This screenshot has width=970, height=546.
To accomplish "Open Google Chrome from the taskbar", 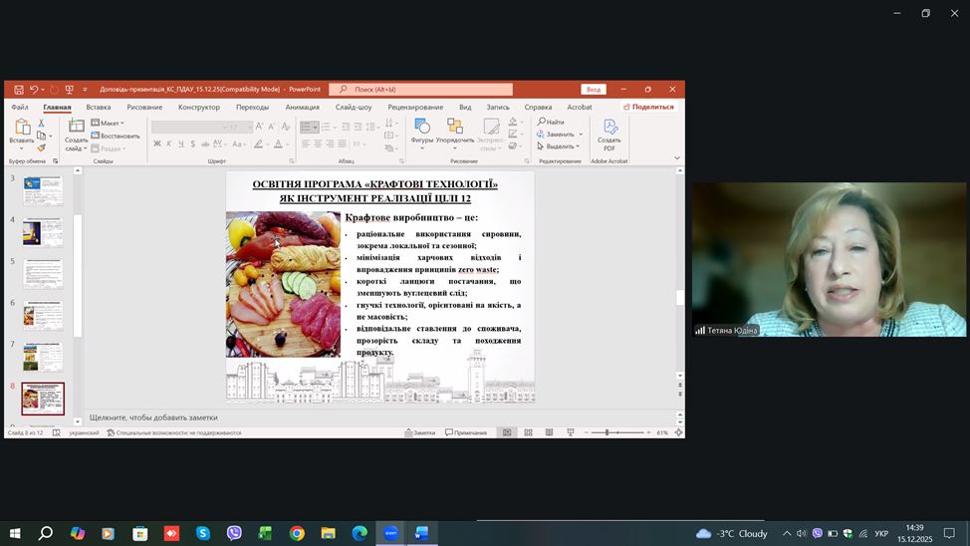I will [x=297, y=534].
